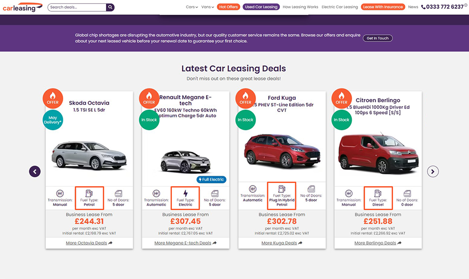
Task: Click Citroen Berlingo OFFER flame badge
Action: [x=342, y=98]
